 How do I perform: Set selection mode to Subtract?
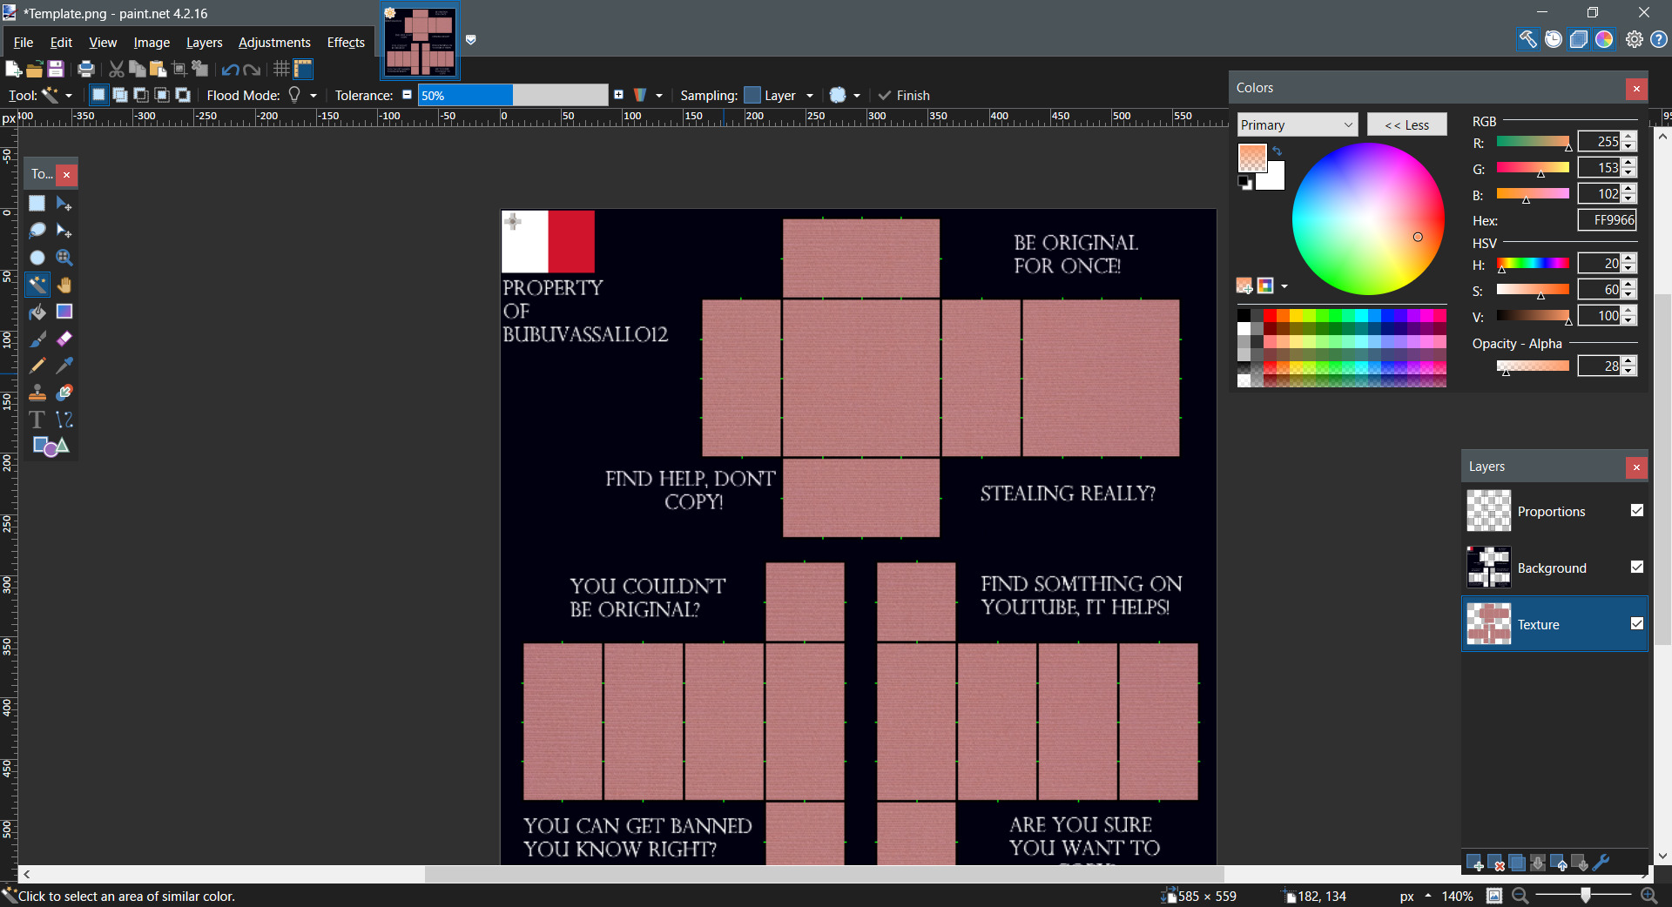(141, 95)
